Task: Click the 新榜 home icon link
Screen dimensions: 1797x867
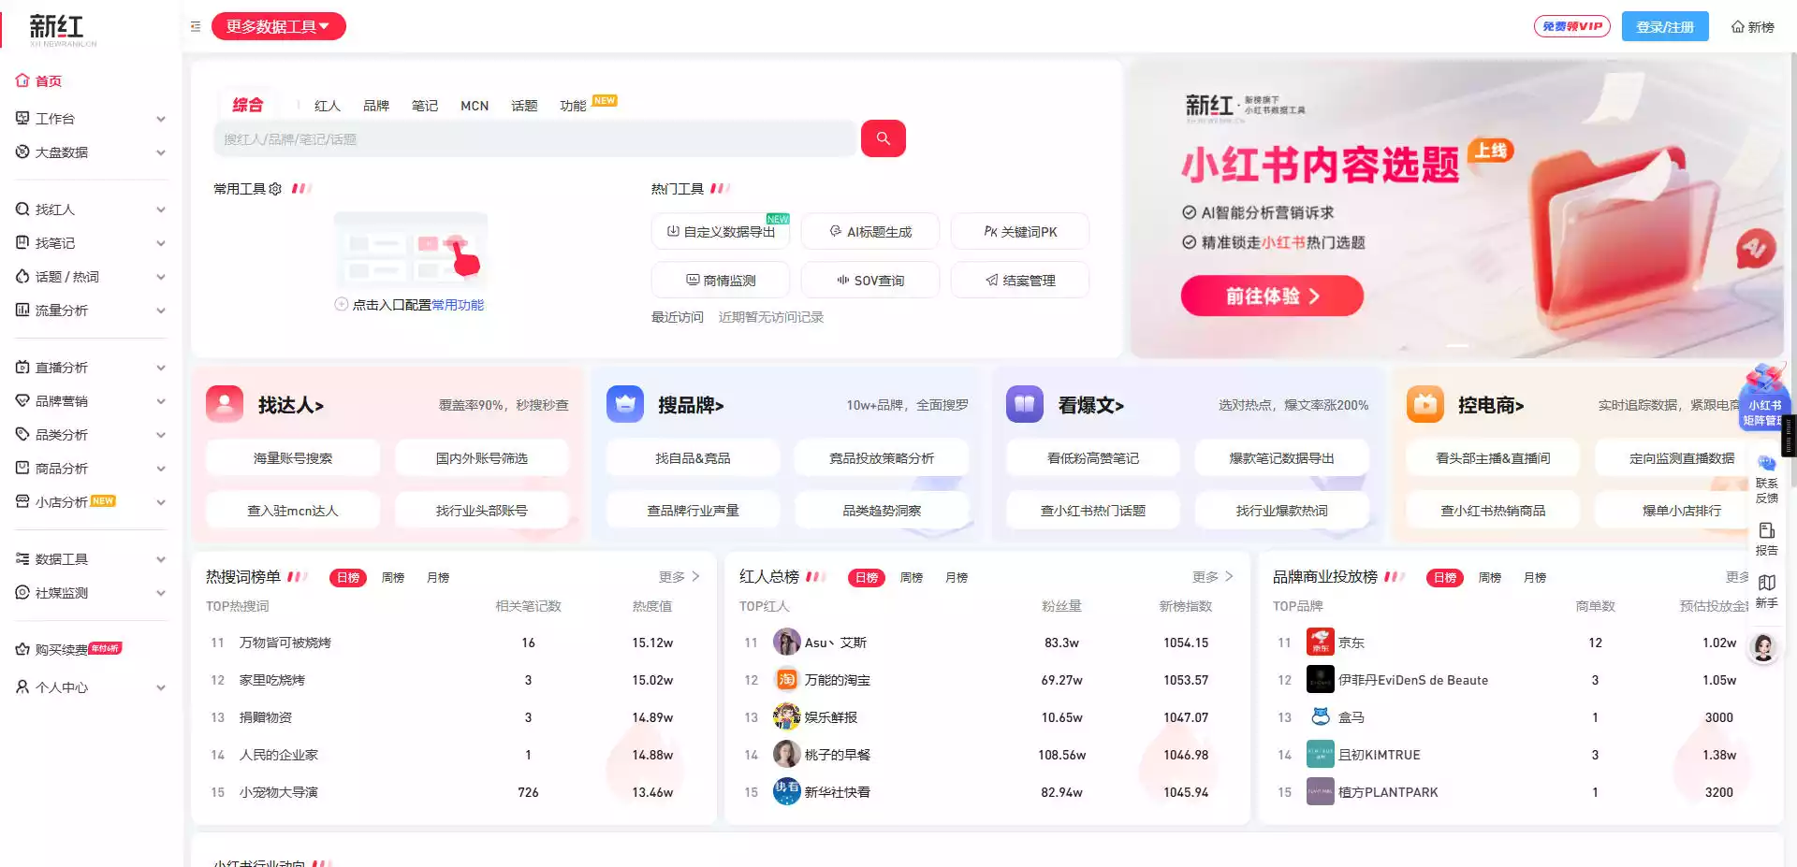Action: tap(1752, 27)
